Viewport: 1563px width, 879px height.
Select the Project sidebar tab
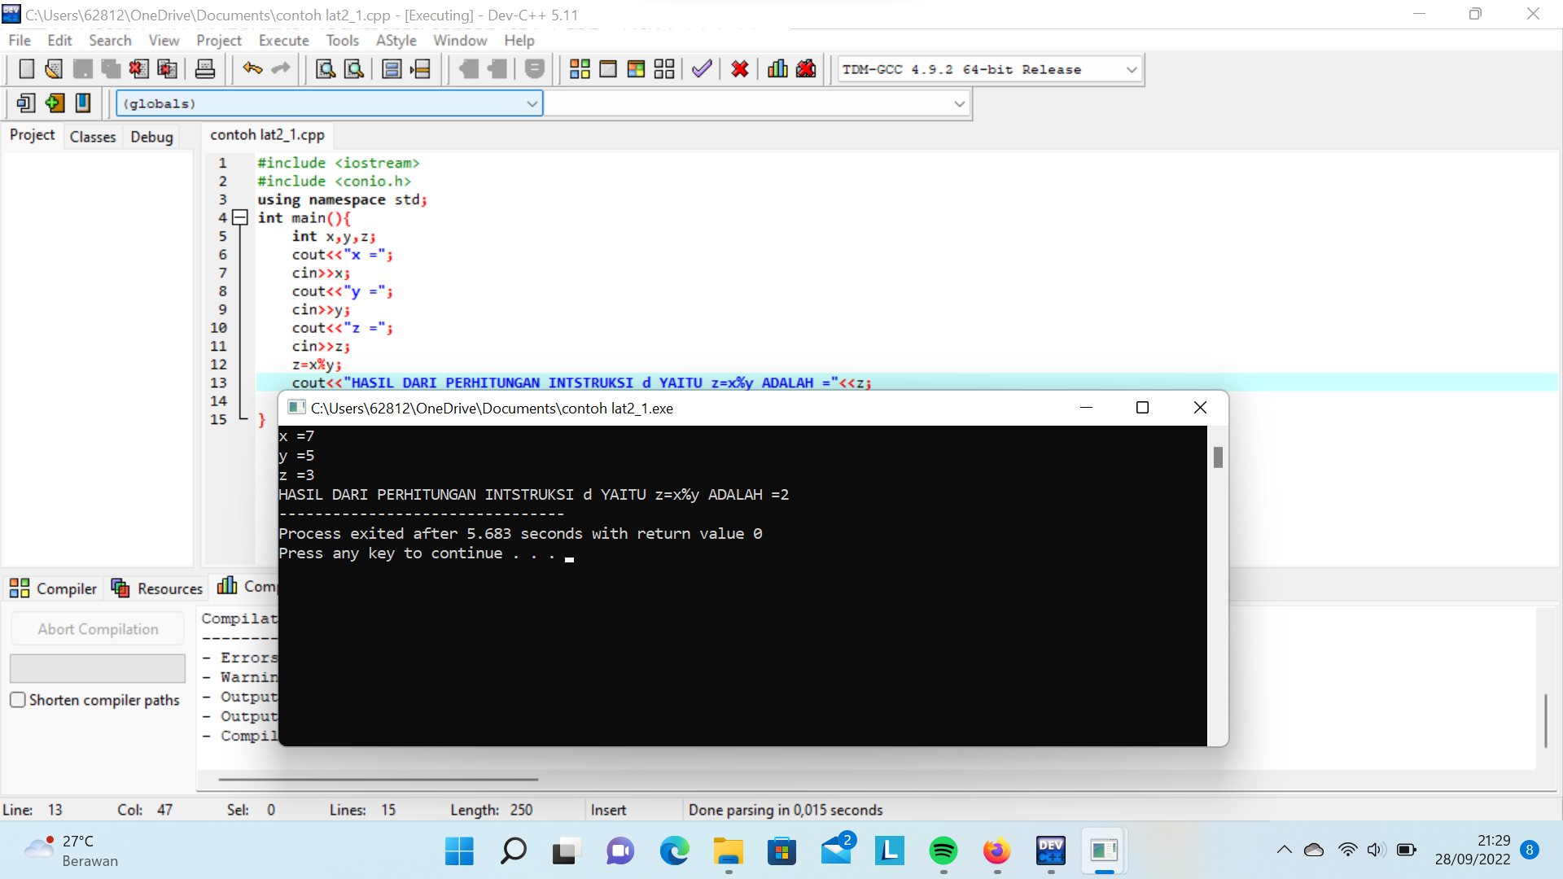(x=33, y=135)
